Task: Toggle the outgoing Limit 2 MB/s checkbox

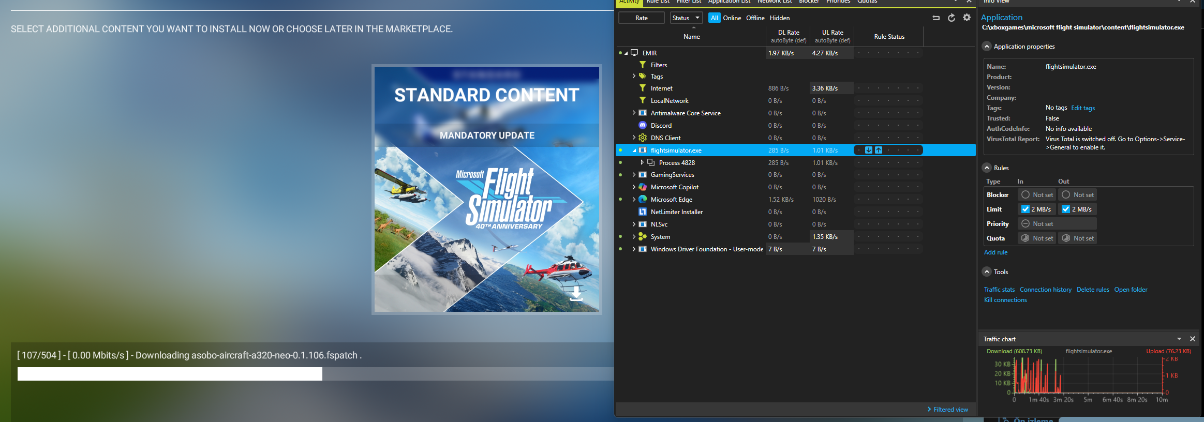Action: click(1066, 209)
